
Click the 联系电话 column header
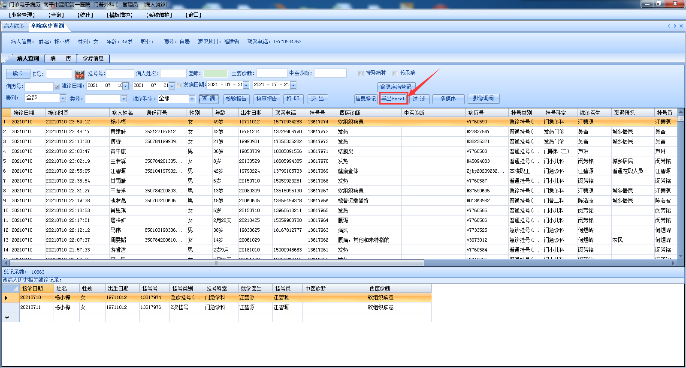290,113
